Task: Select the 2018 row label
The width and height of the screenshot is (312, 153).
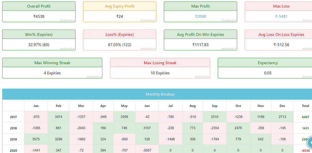Action: coord(13,128)
